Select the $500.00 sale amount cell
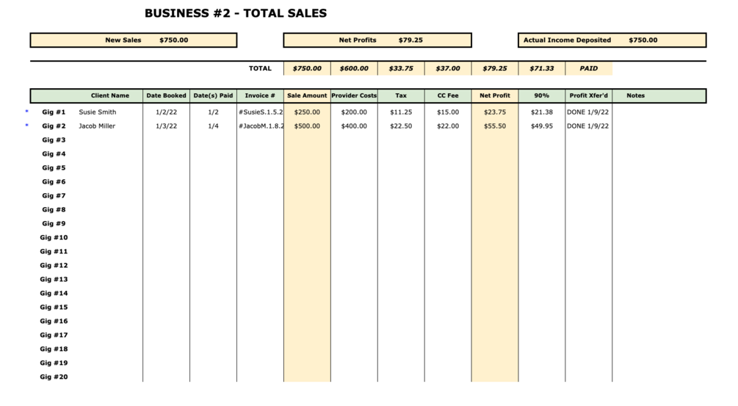The height and width of the screenshot is (406, 738). tap(307, 126)
